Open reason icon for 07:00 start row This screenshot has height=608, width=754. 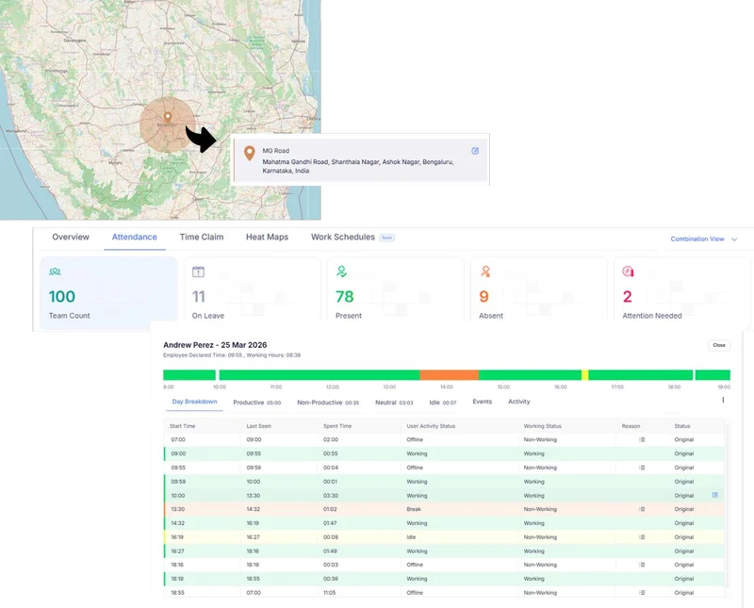coord(642,439)
